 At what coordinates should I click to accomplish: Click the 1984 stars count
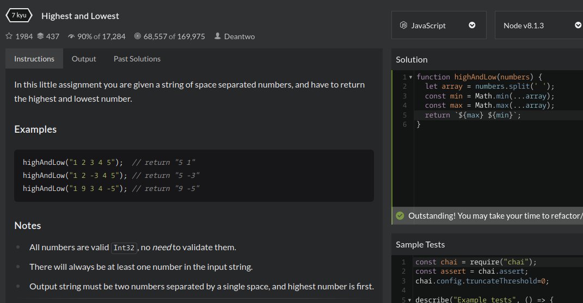point(24,36)
